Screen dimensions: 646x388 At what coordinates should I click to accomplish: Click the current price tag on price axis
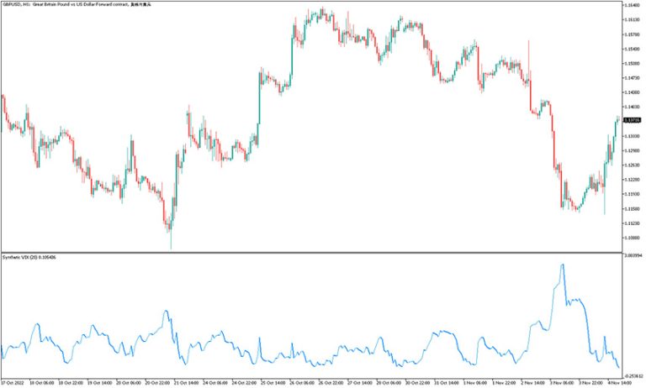(633, 120)
